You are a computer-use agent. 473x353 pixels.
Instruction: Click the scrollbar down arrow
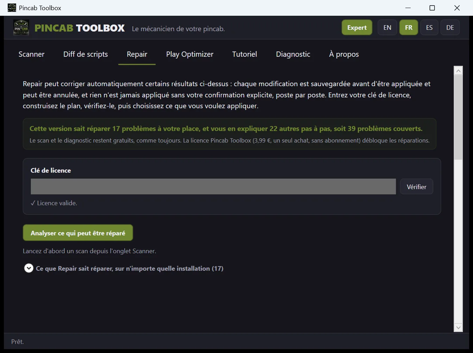(x=458, y=327)
